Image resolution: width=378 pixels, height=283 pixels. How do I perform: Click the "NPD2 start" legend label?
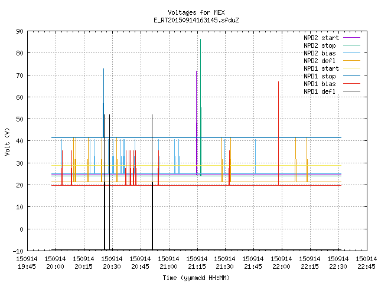click(x=321, y=38)
